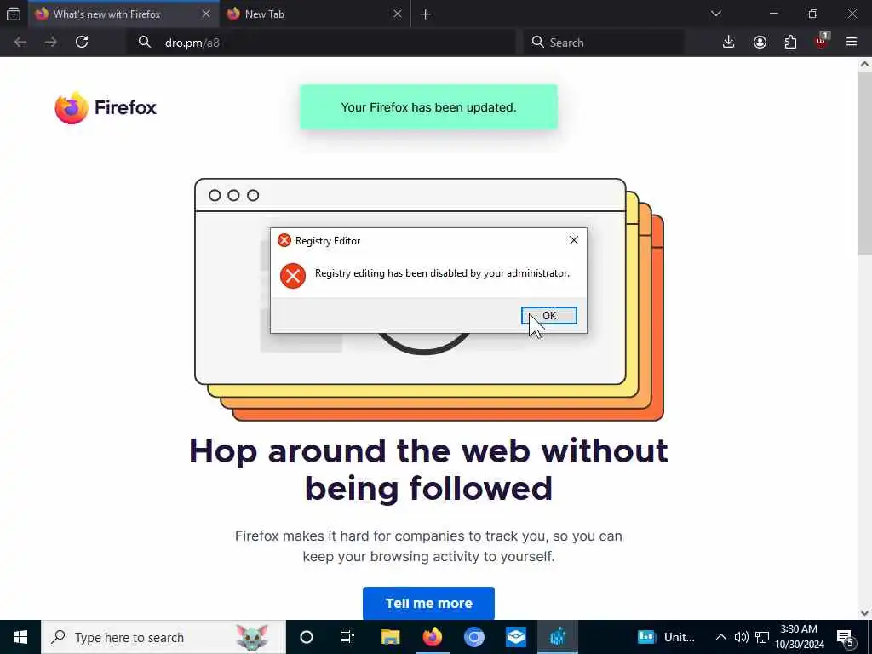Reload the current page

pos(82,43)
